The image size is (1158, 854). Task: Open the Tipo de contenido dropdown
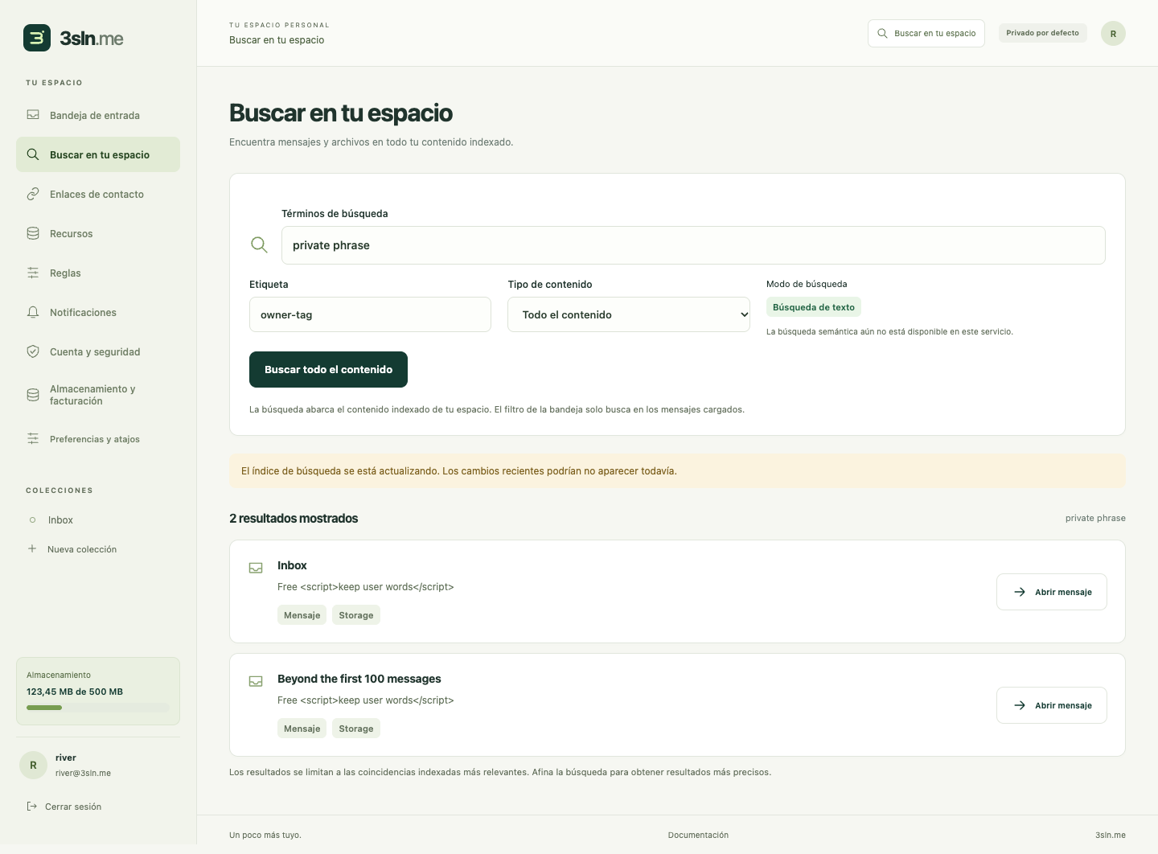(629, 314)
